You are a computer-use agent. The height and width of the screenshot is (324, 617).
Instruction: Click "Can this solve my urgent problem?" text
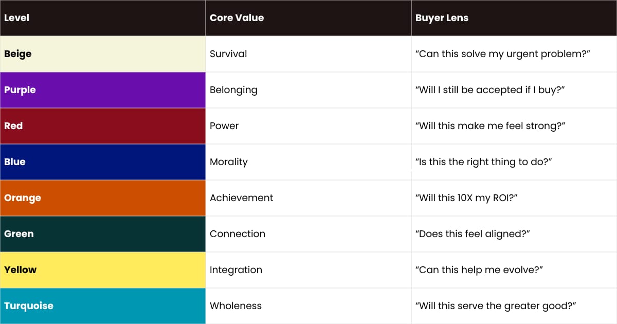coord(502,54)
